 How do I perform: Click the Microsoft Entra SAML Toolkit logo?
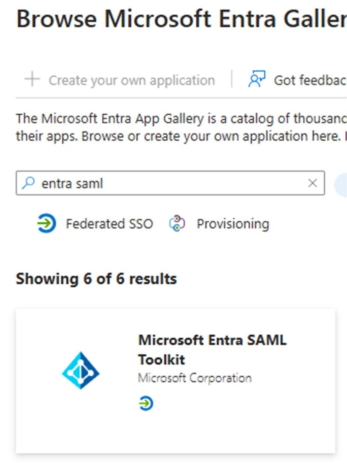click(x=81, y=371)
